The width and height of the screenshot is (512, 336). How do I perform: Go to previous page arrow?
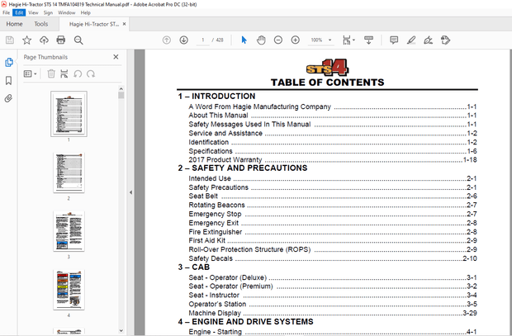point(167,40)
